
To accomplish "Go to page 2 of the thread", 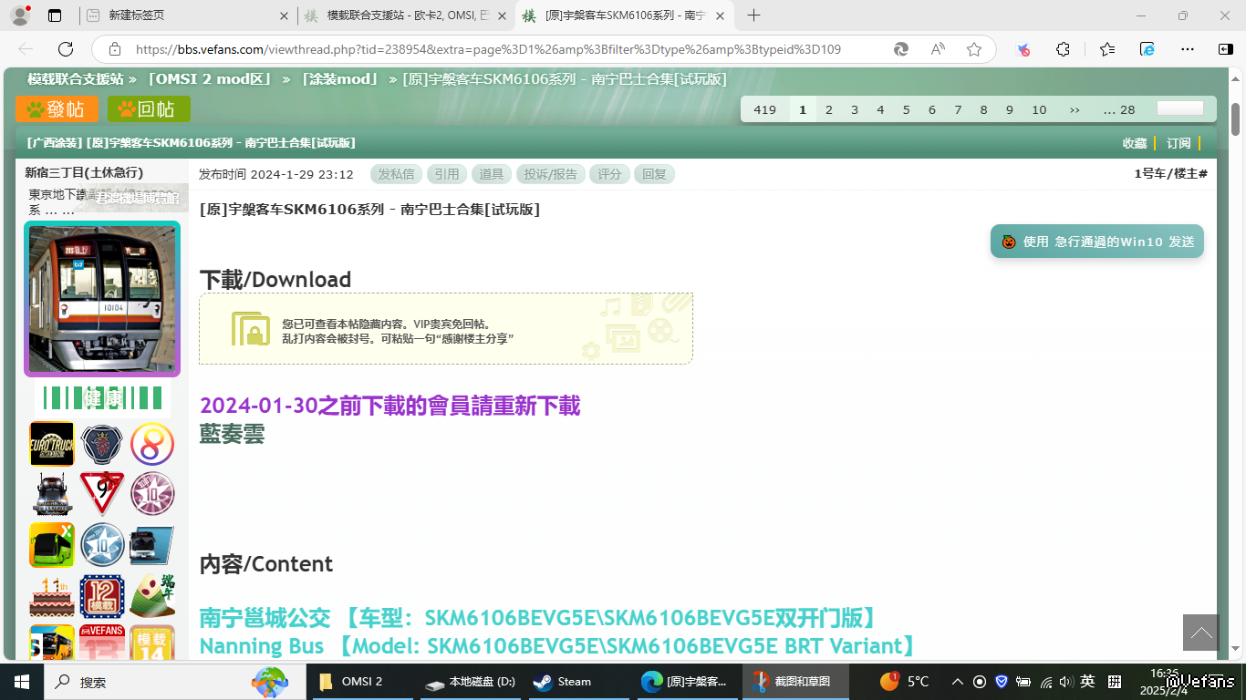I will tap(828, 109).
